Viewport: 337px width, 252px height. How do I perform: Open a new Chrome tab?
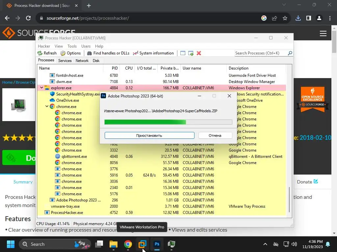[x=89, y=6]
